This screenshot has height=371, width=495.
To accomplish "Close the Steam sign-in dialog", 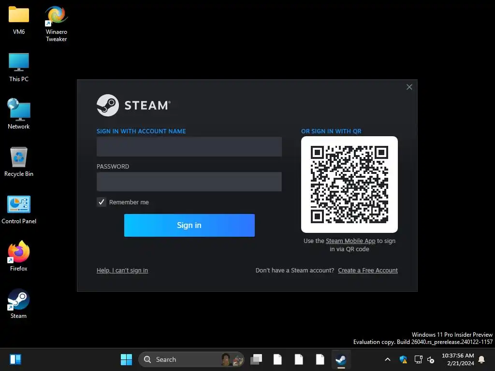I will tap(409, 87).
